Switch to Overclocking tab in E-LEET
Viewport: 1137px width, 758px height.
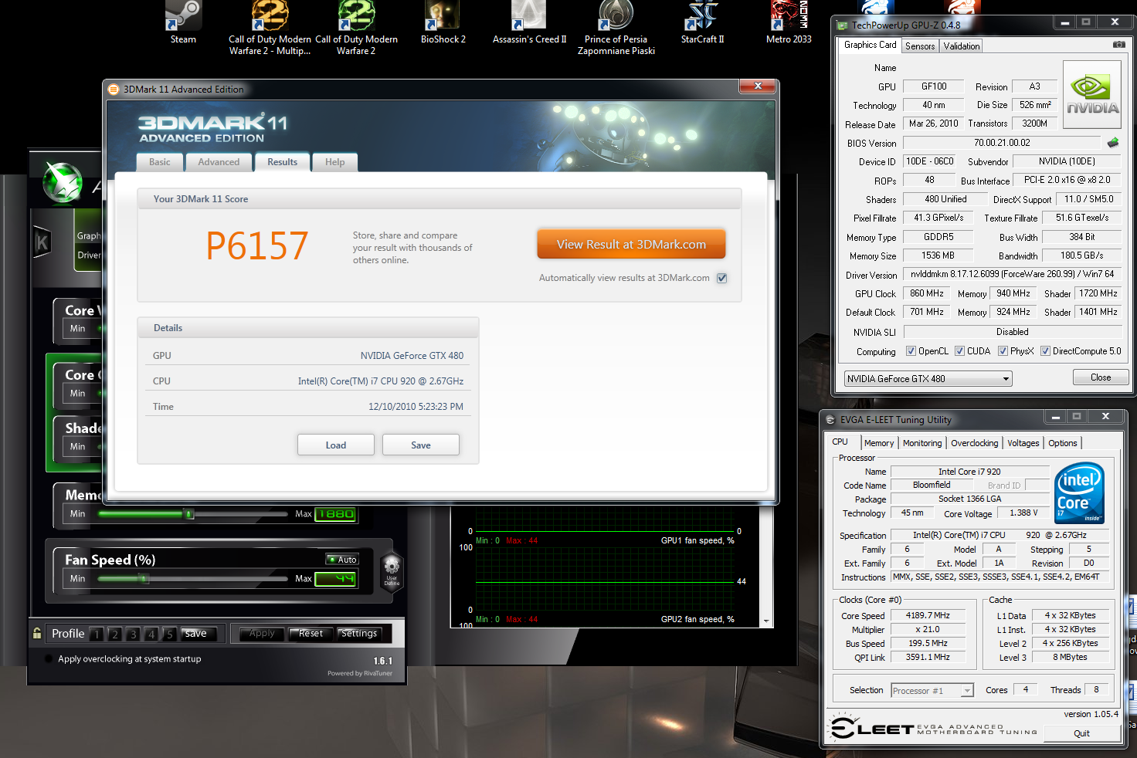point(974,443)
